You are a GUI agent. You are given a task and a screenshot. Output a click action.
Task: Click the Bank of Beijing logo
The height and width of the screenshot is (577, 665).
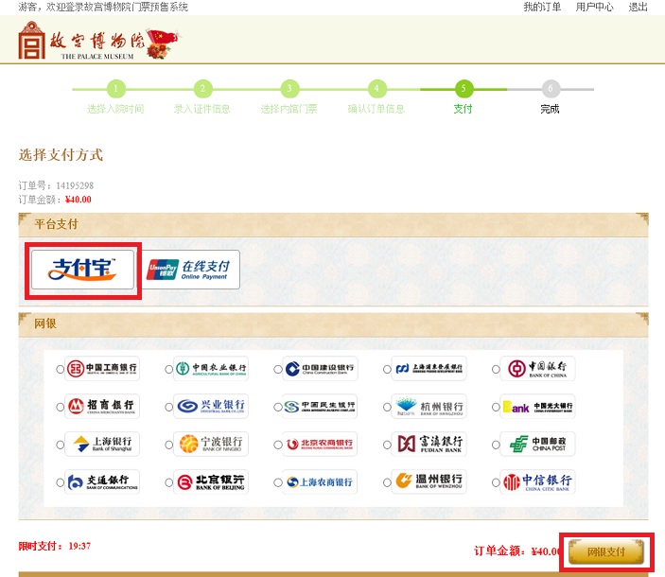[x=211, y=481]
